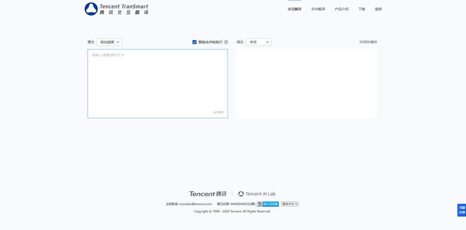Viewport: 466px width, 230px height.
Task: Open the 交互翻译 tab
Action: [294, 9]
